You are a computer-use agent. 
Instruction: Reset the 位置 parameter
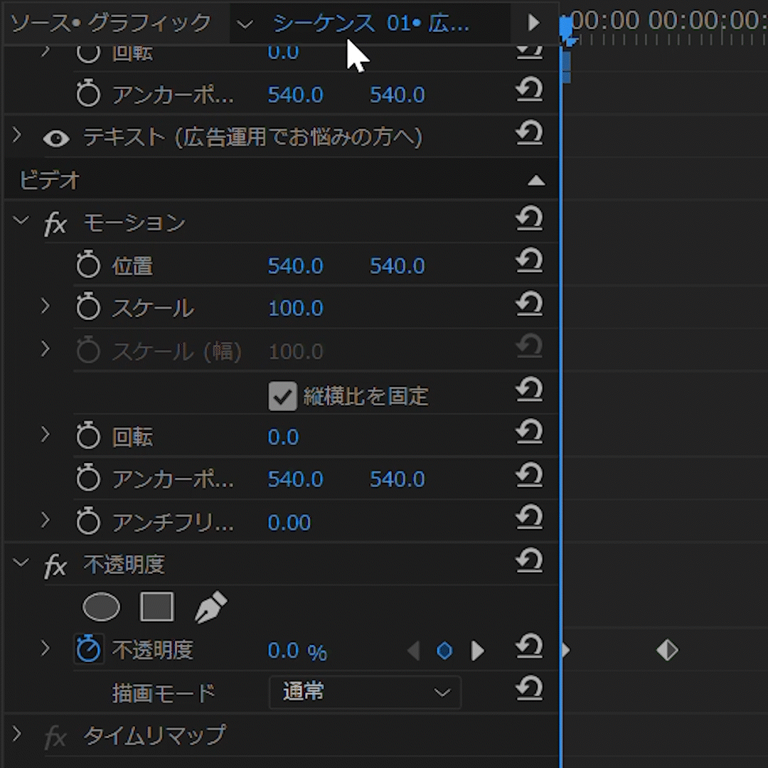coord(529,262)
